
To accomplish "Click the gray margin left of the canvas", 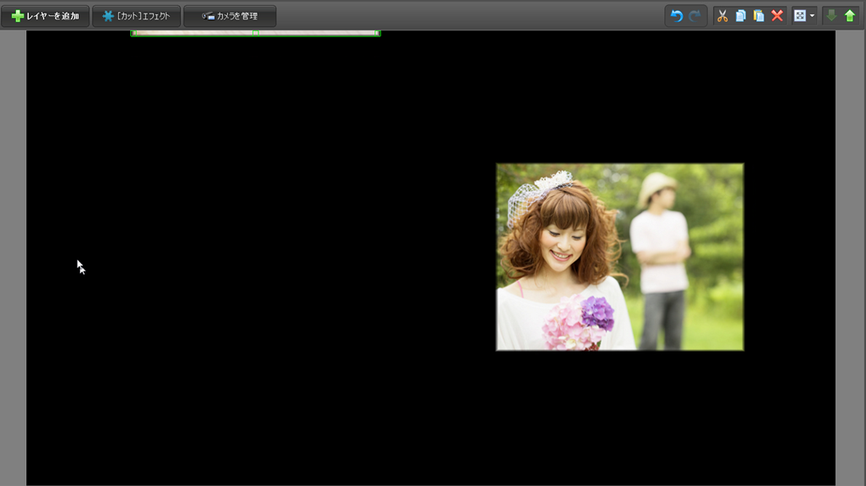I will [13, 254].
